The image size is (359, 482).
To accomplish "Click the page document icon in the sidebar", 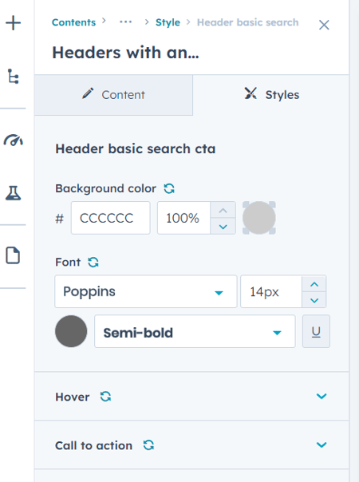I will 14,255.
